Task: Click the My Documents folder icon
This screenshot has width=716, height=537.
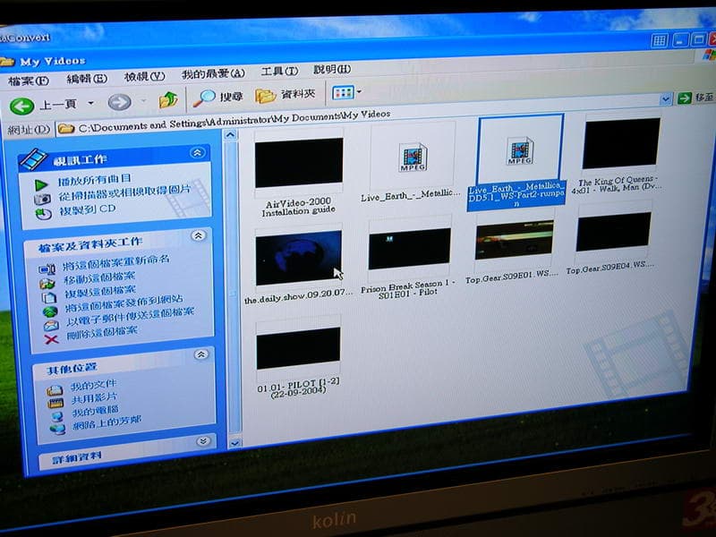Action: [x=55, y=391]
